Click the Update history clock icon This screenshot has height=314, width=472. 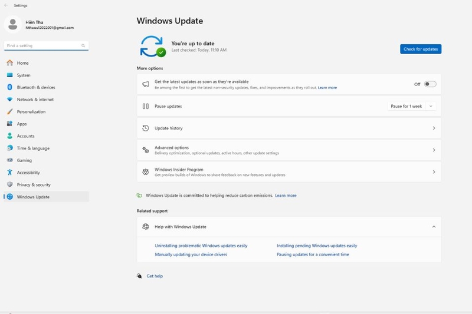click(146, 128)
